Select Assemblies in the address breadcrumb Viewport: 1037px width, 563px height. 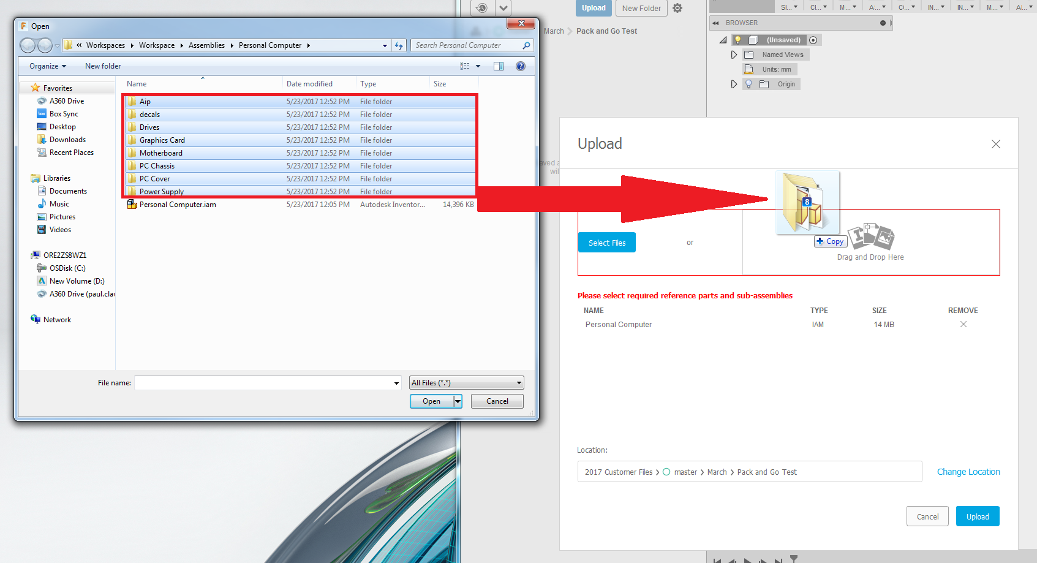[206, 45]
